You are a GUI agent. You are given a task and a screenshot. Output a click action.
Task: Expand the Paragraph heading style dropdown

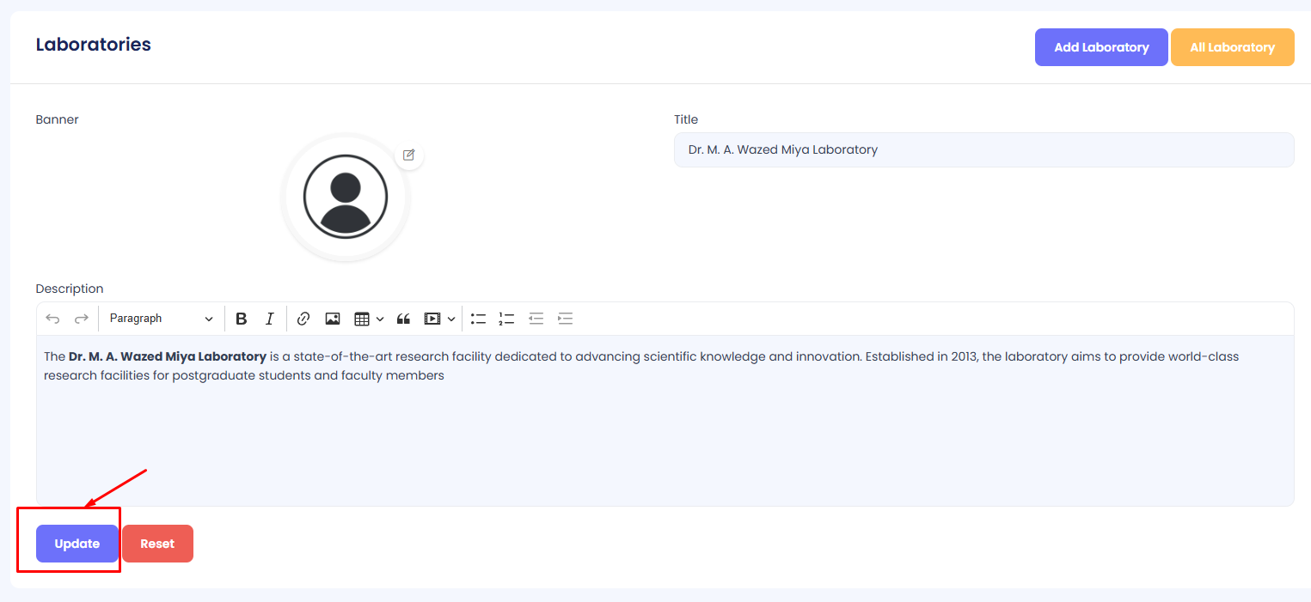(x=161, y=319)
